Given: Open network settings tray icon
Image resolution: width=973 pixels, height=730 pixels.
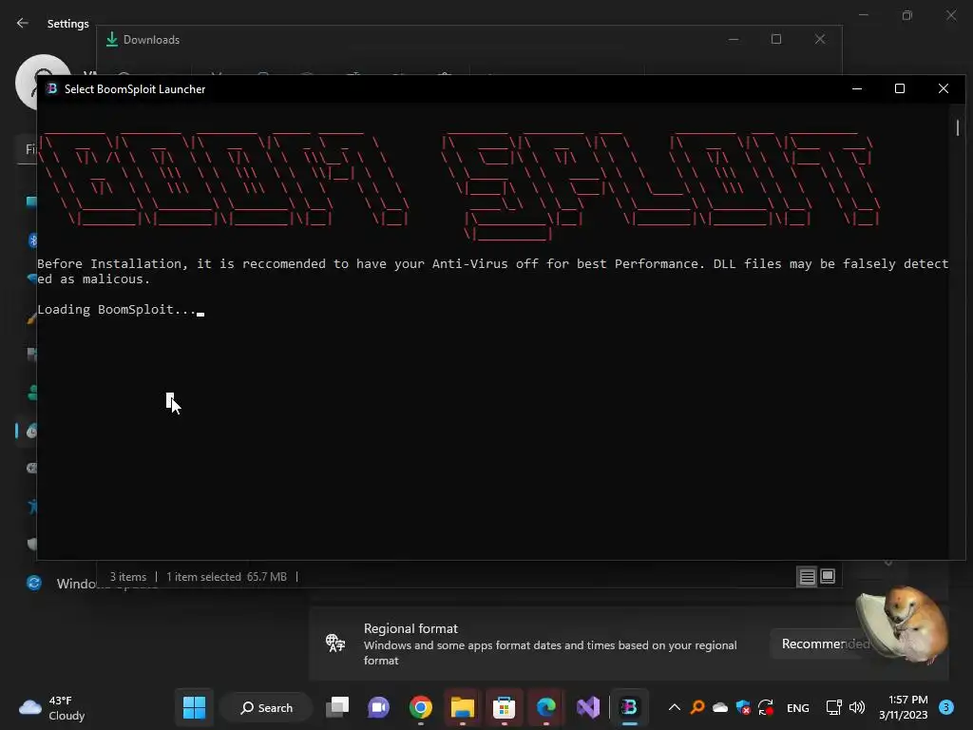Looking at the screenshot, I should click(x=833, y=707).
